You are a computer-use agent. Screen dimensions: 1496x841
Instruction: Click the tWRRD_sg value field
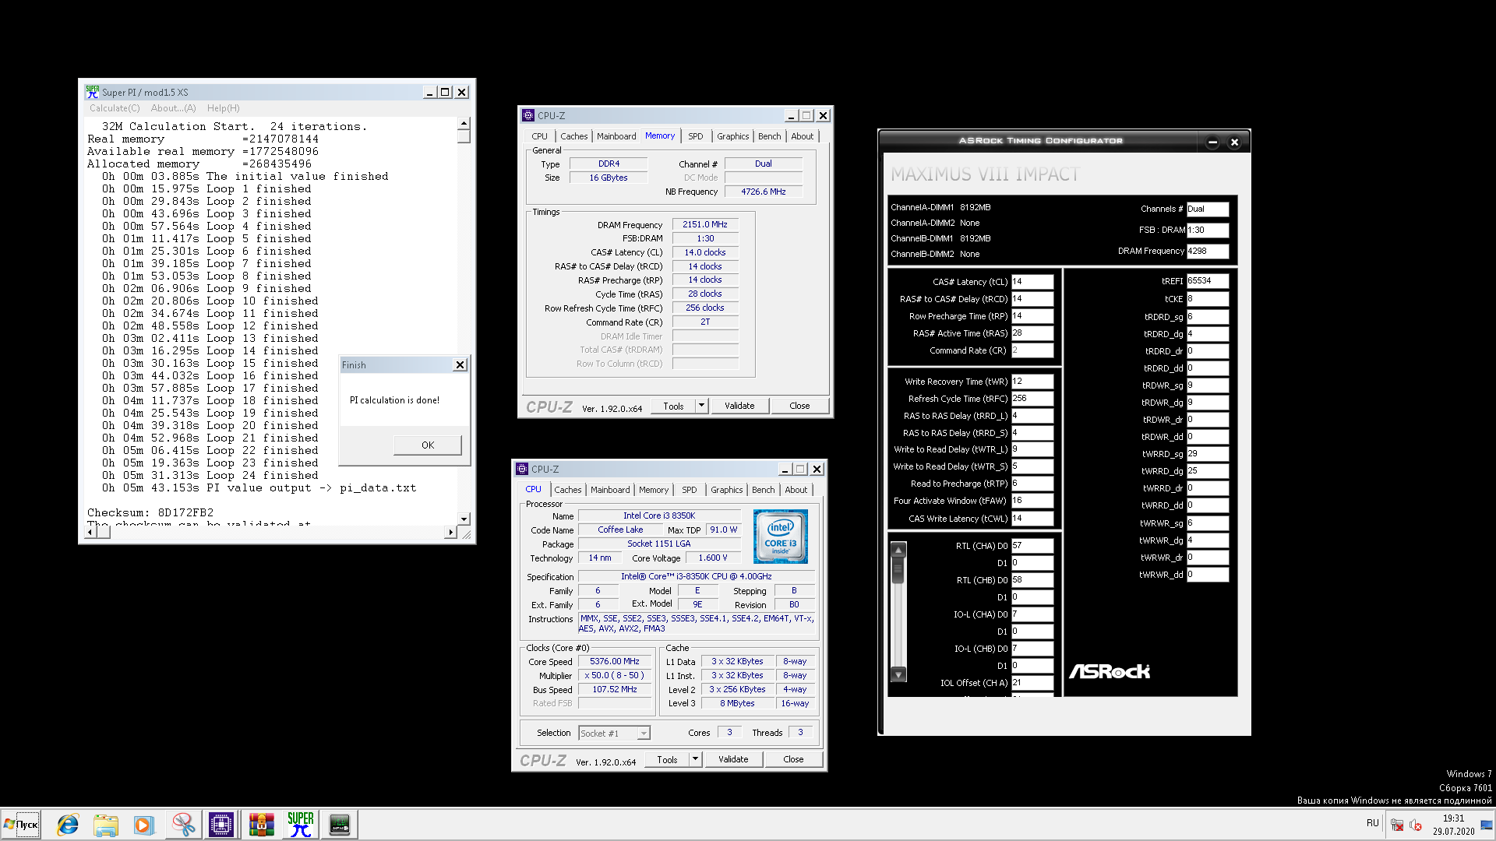click(1207, 454)
